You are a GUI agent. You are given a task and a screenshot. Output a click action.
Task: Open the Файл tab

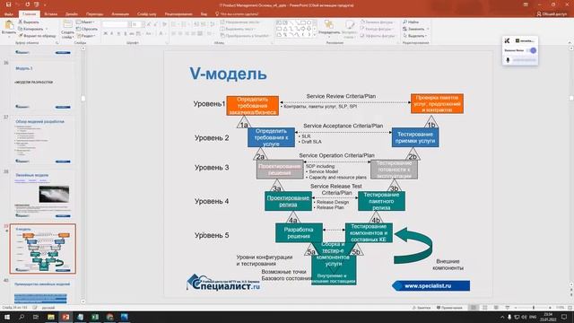point(8,14)
